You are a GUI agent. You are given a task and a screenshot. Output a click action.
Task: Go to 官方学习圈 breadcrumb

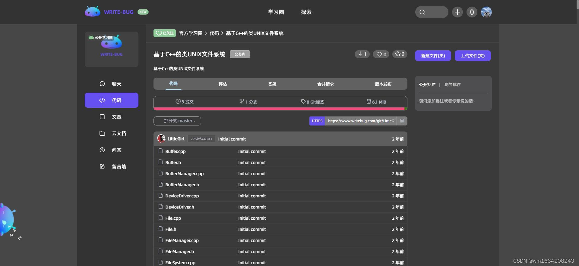point(191,33)
